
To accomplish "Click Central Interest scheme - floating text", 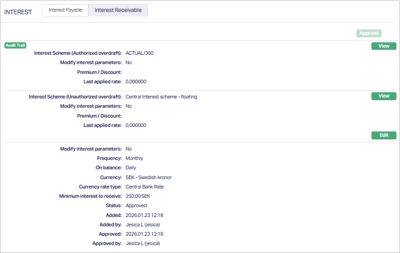I will (x=161, y=97).
